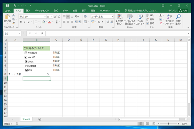
Task: Apply underline formatting
Action: (28, 22)
